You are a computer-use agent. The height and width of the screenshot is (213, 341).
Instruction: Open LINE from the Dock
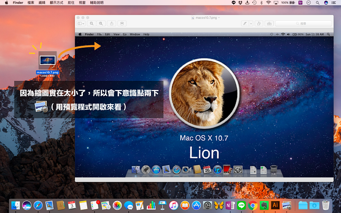[x=242, y=205]
